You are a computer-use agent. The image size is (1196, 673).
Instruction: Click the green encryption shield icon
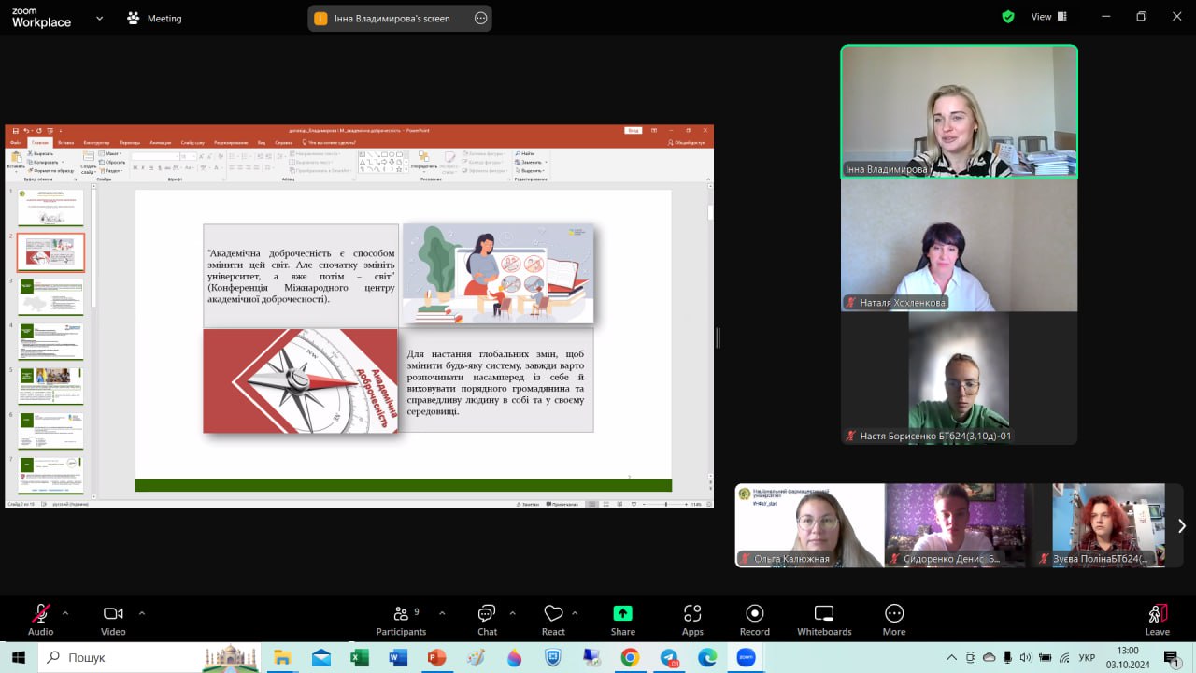pos(1007,17)
